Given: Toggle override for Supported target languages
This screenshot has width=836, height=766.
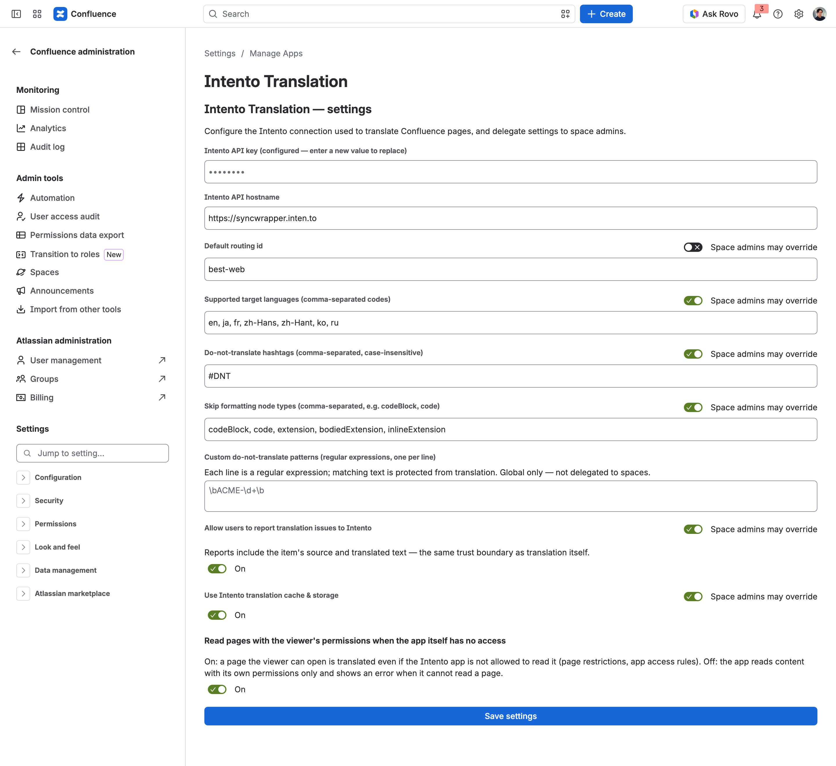Looking at the screenshot, I should 693,301.
